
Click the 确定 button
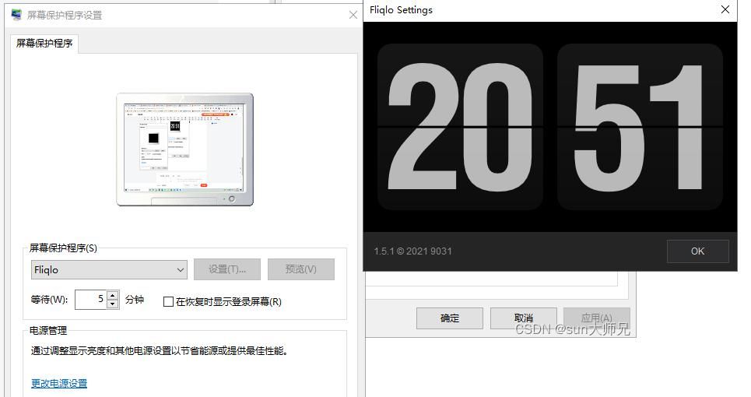tap(449, 318)
